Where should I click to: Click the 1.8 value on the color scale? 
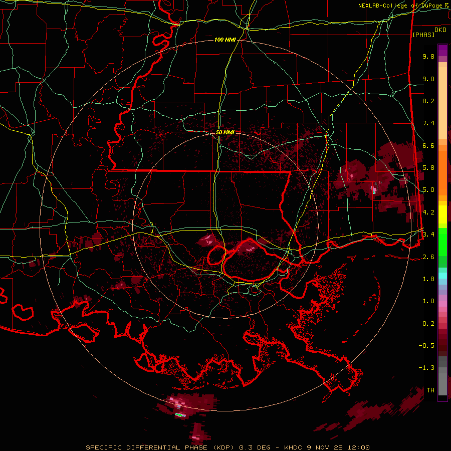(428, 279)
